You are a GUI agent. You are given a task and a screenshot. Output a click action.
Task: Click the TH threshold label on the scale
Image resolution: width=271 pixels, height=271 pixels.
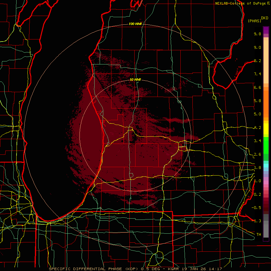259,235
